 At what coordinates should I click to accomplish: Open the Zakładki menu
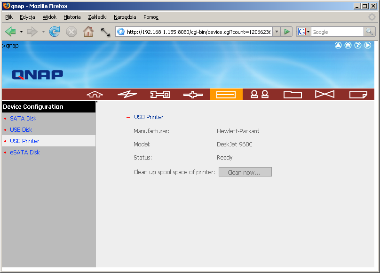click(97, 17)
